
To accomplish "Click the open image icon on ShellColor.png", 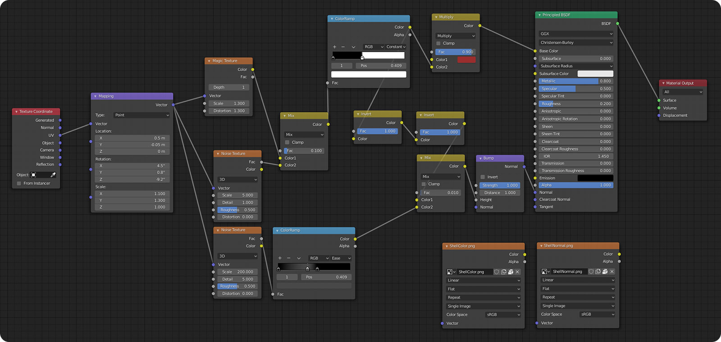I will (511, 272).
